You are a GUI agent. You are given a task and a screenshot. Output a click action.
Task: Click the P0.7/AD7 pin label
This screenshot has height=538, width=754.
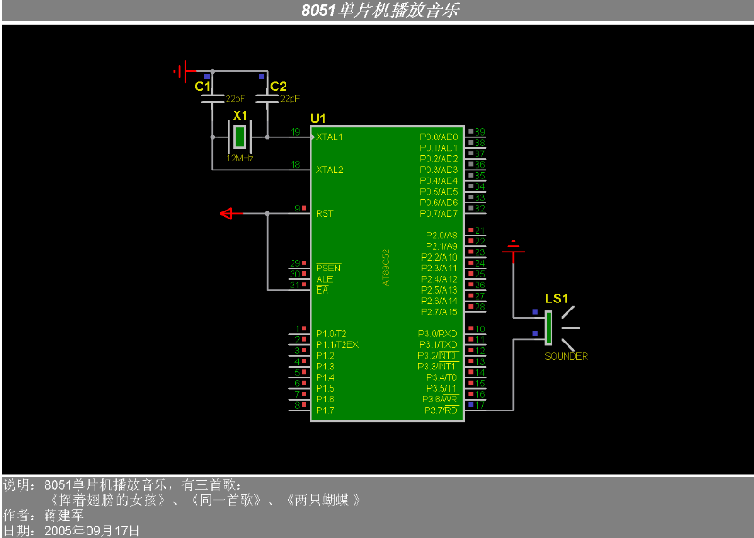(438, 213)
